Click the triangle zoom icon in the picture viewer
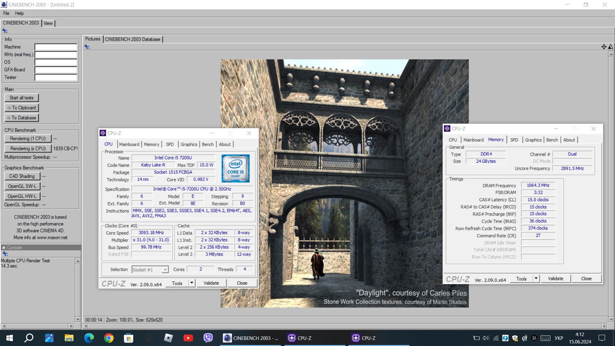This screenshot has width=615, height=346. pos(611,47)
